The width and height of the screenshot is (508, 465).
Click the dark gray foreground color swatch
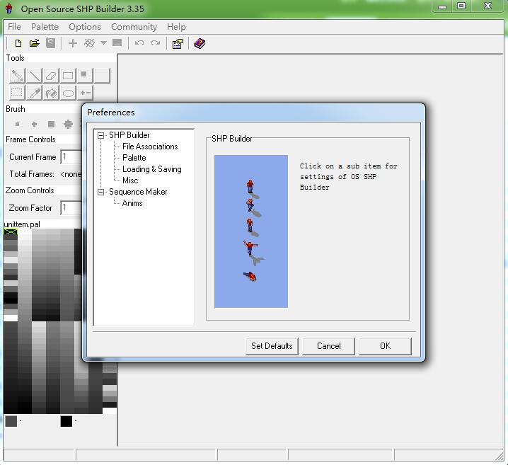click(x=11, y=421)
